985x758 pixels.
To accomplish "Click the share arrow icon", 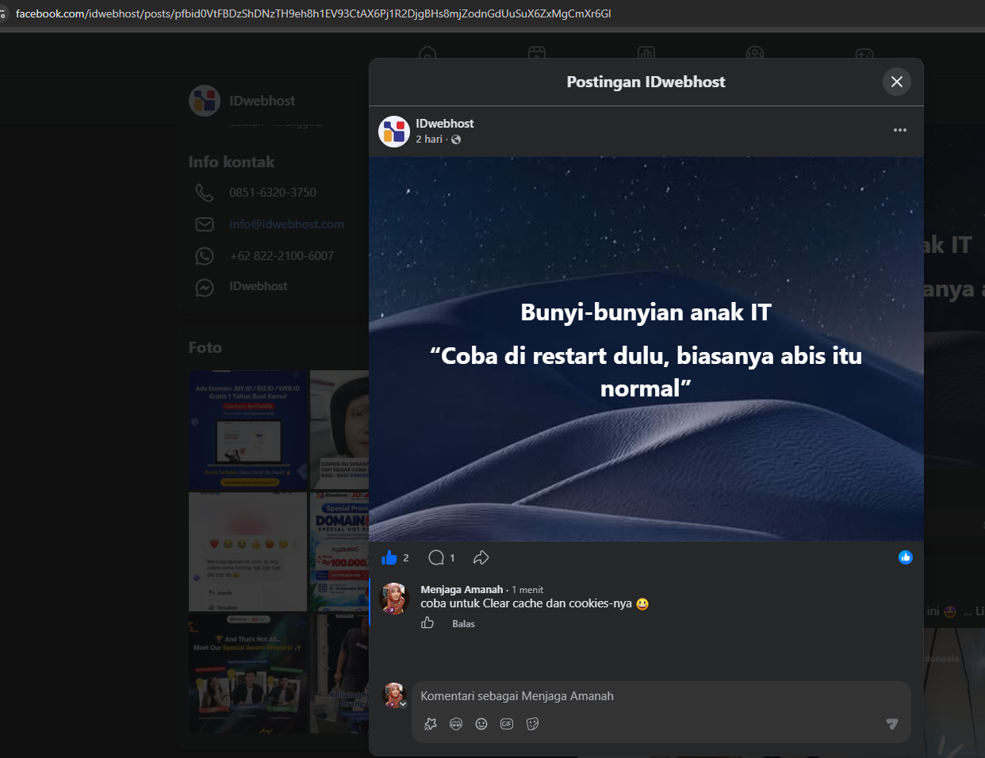I will (481, 557).
